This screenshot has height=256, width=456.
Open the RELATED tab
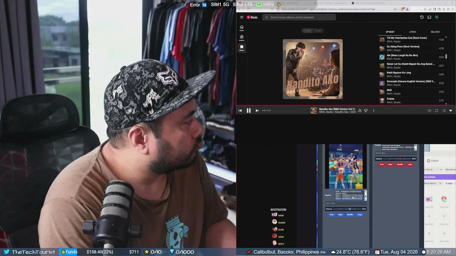coord(435,32)
